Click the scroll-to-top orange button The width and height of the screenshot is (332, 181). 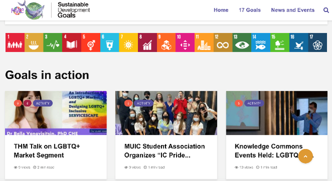[305, 156]
